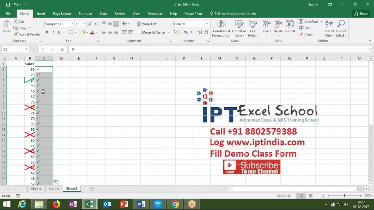Open the number format dropdown
Viewport: 374px width, 210px height.
207,24
